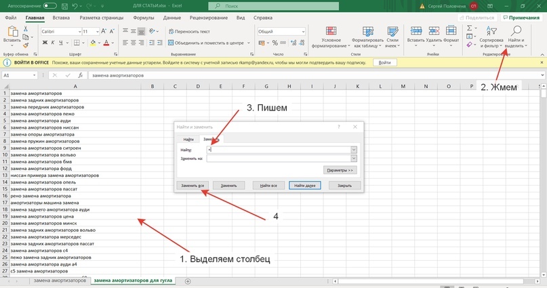Toggle italic formatting (К)

pos(53,43)
